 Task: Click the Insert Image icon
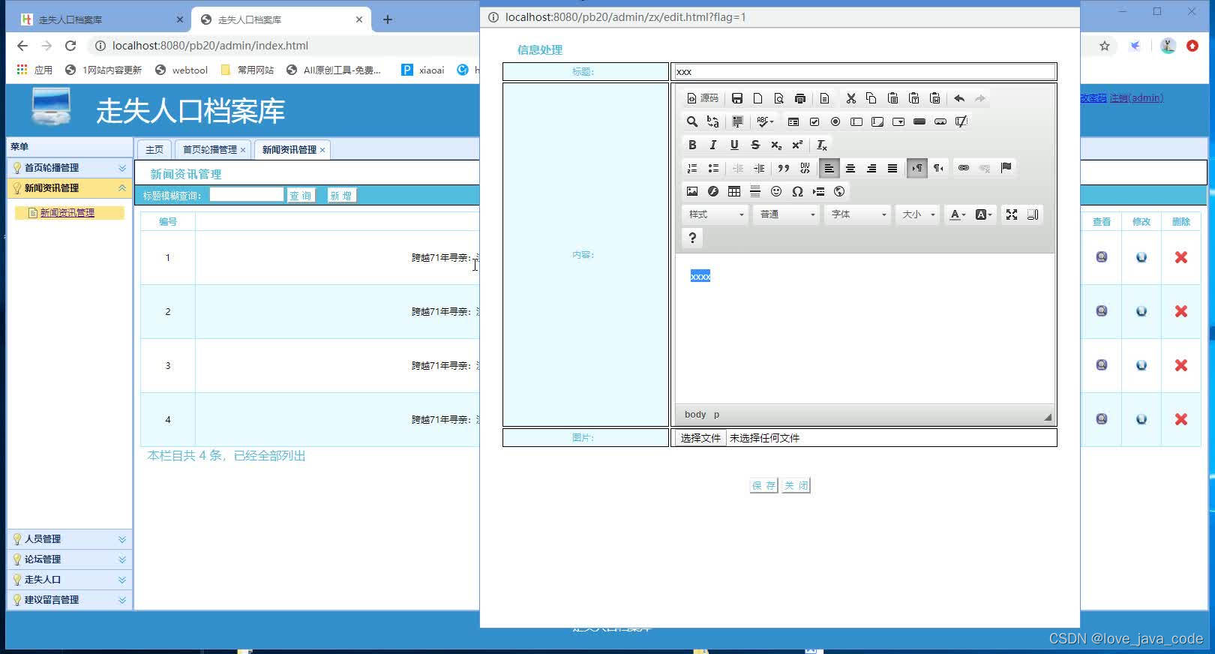click(692, 191)
